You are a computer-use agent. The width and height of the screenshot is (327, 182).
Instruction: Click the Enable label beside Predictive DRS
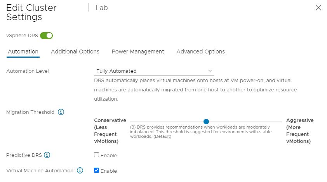109,156
